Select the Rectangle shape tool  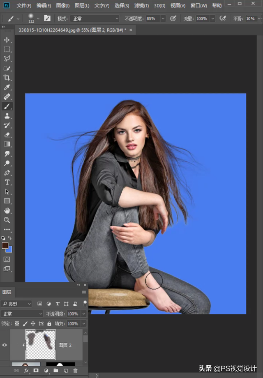[x=7, y=201]
